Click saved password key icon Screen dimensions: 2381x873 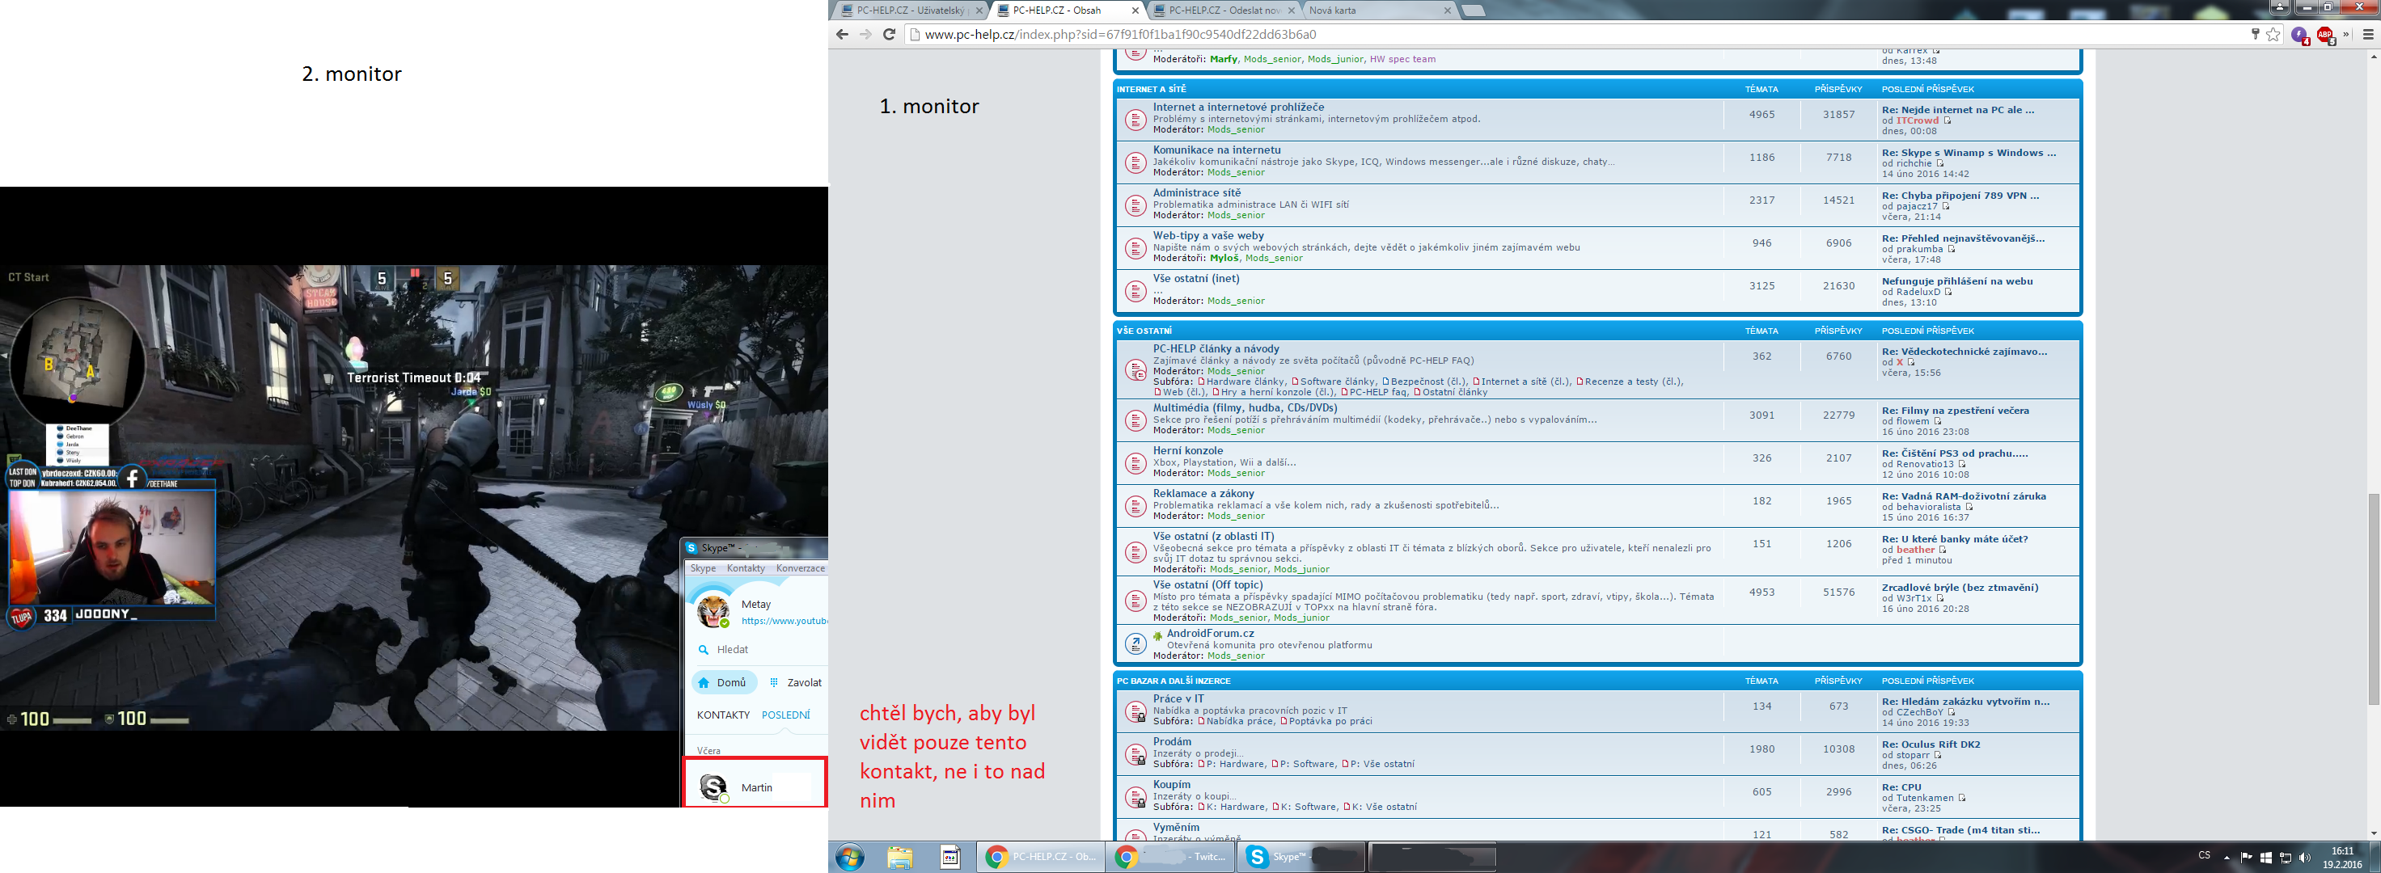(x=2256, y=34)
